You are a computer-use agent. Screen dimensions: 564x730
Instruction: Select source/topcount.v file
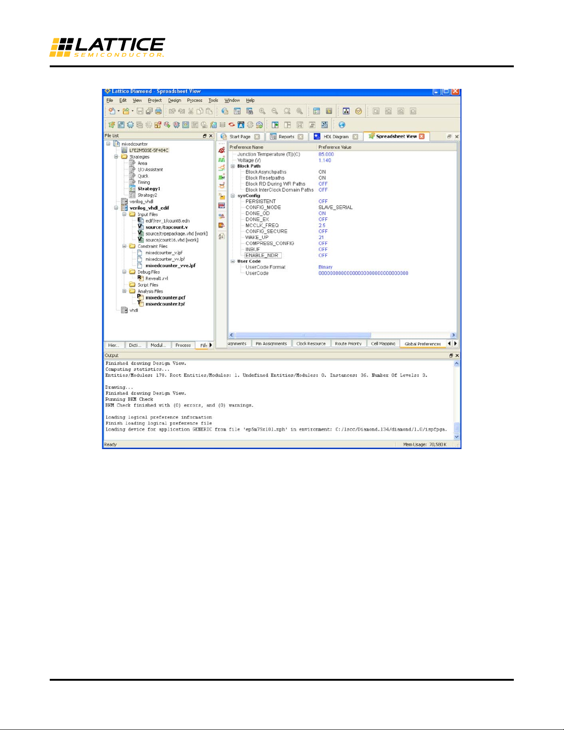point(167,227)
